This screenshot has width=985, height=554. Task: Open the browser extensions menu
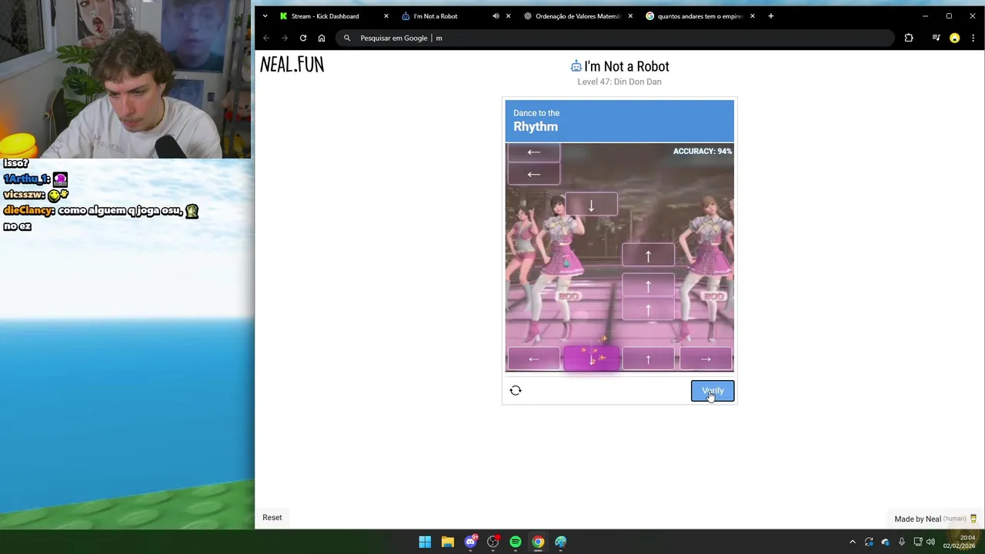[x=909, y=38]
